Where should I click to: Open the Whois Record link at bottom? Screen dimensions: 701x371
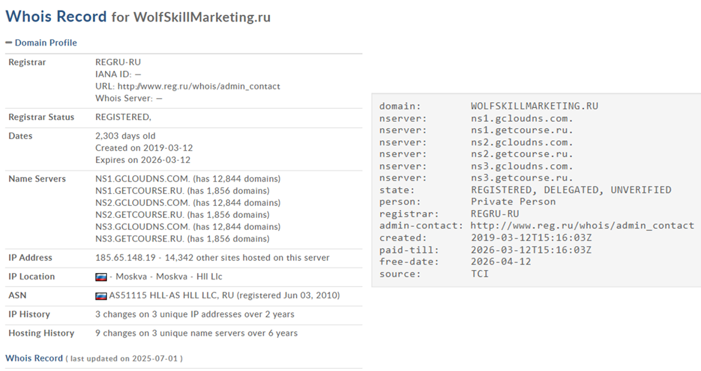click(x=34, y=358)
